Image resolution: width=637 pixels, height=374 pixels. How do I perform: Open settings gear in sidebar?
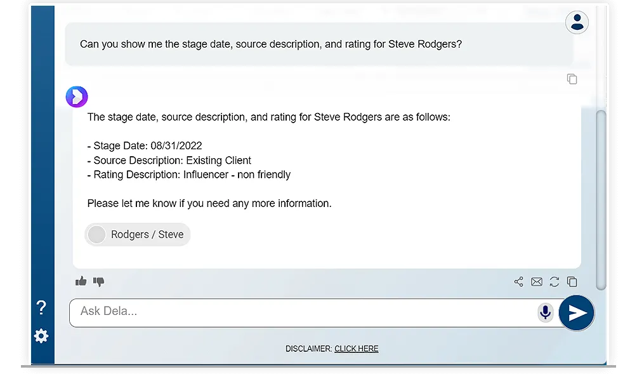(x=41, y=336)
